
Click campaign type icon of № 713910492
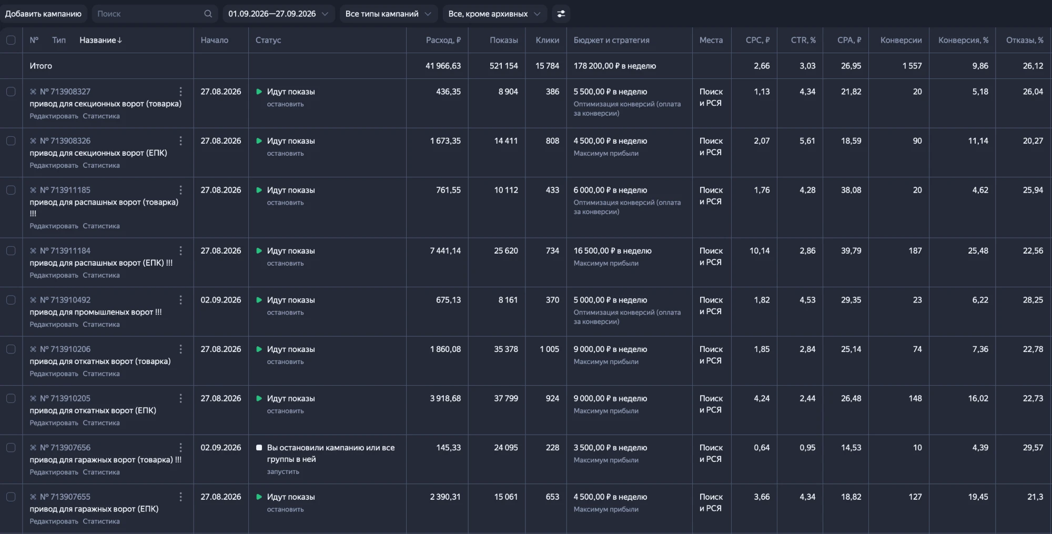coord(33,300)
